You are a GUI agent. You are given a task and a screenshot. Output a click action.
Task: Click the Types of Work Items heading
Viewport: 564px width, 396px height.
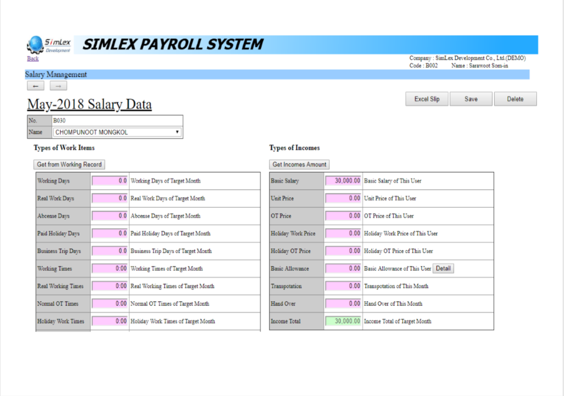click(64, 148)
